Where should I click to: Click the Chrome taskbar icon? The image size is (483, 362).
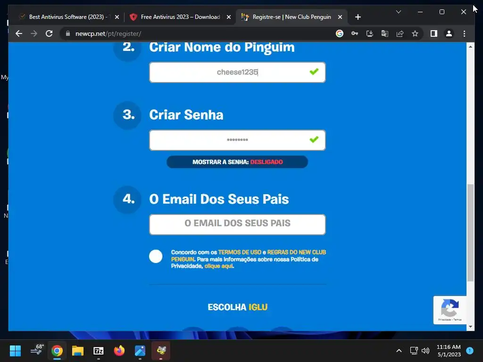(57, 351)
